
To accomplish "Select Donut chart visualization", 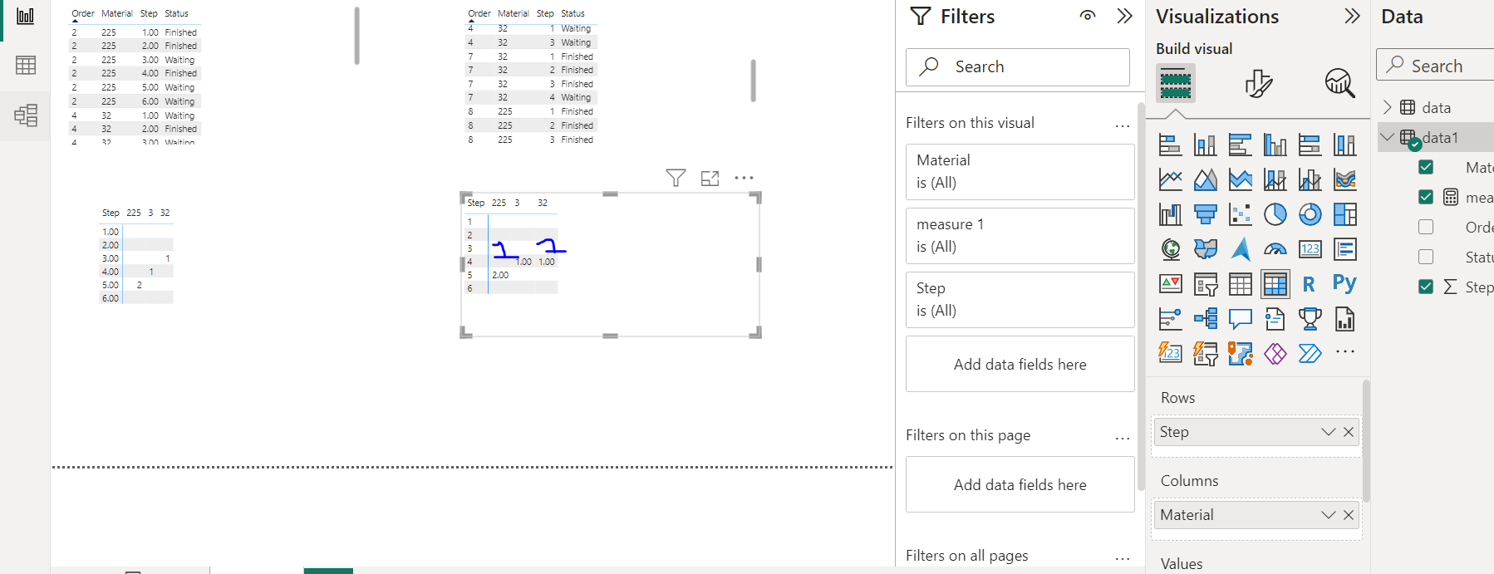I will pyautogui.click(x=1310, y=214).
